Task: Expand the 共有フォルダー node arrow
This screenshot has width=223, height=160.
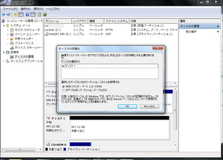Action: click(8, 39)
